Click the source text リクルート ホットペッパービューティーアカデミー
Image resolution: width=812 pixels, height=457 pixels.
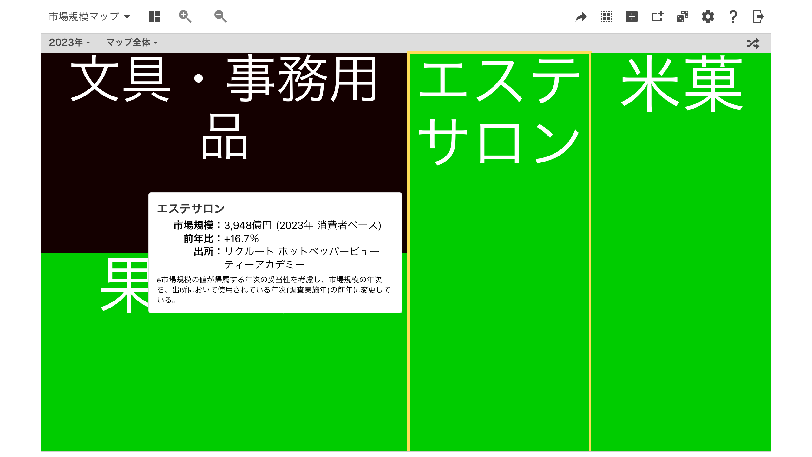pos(302,258)
